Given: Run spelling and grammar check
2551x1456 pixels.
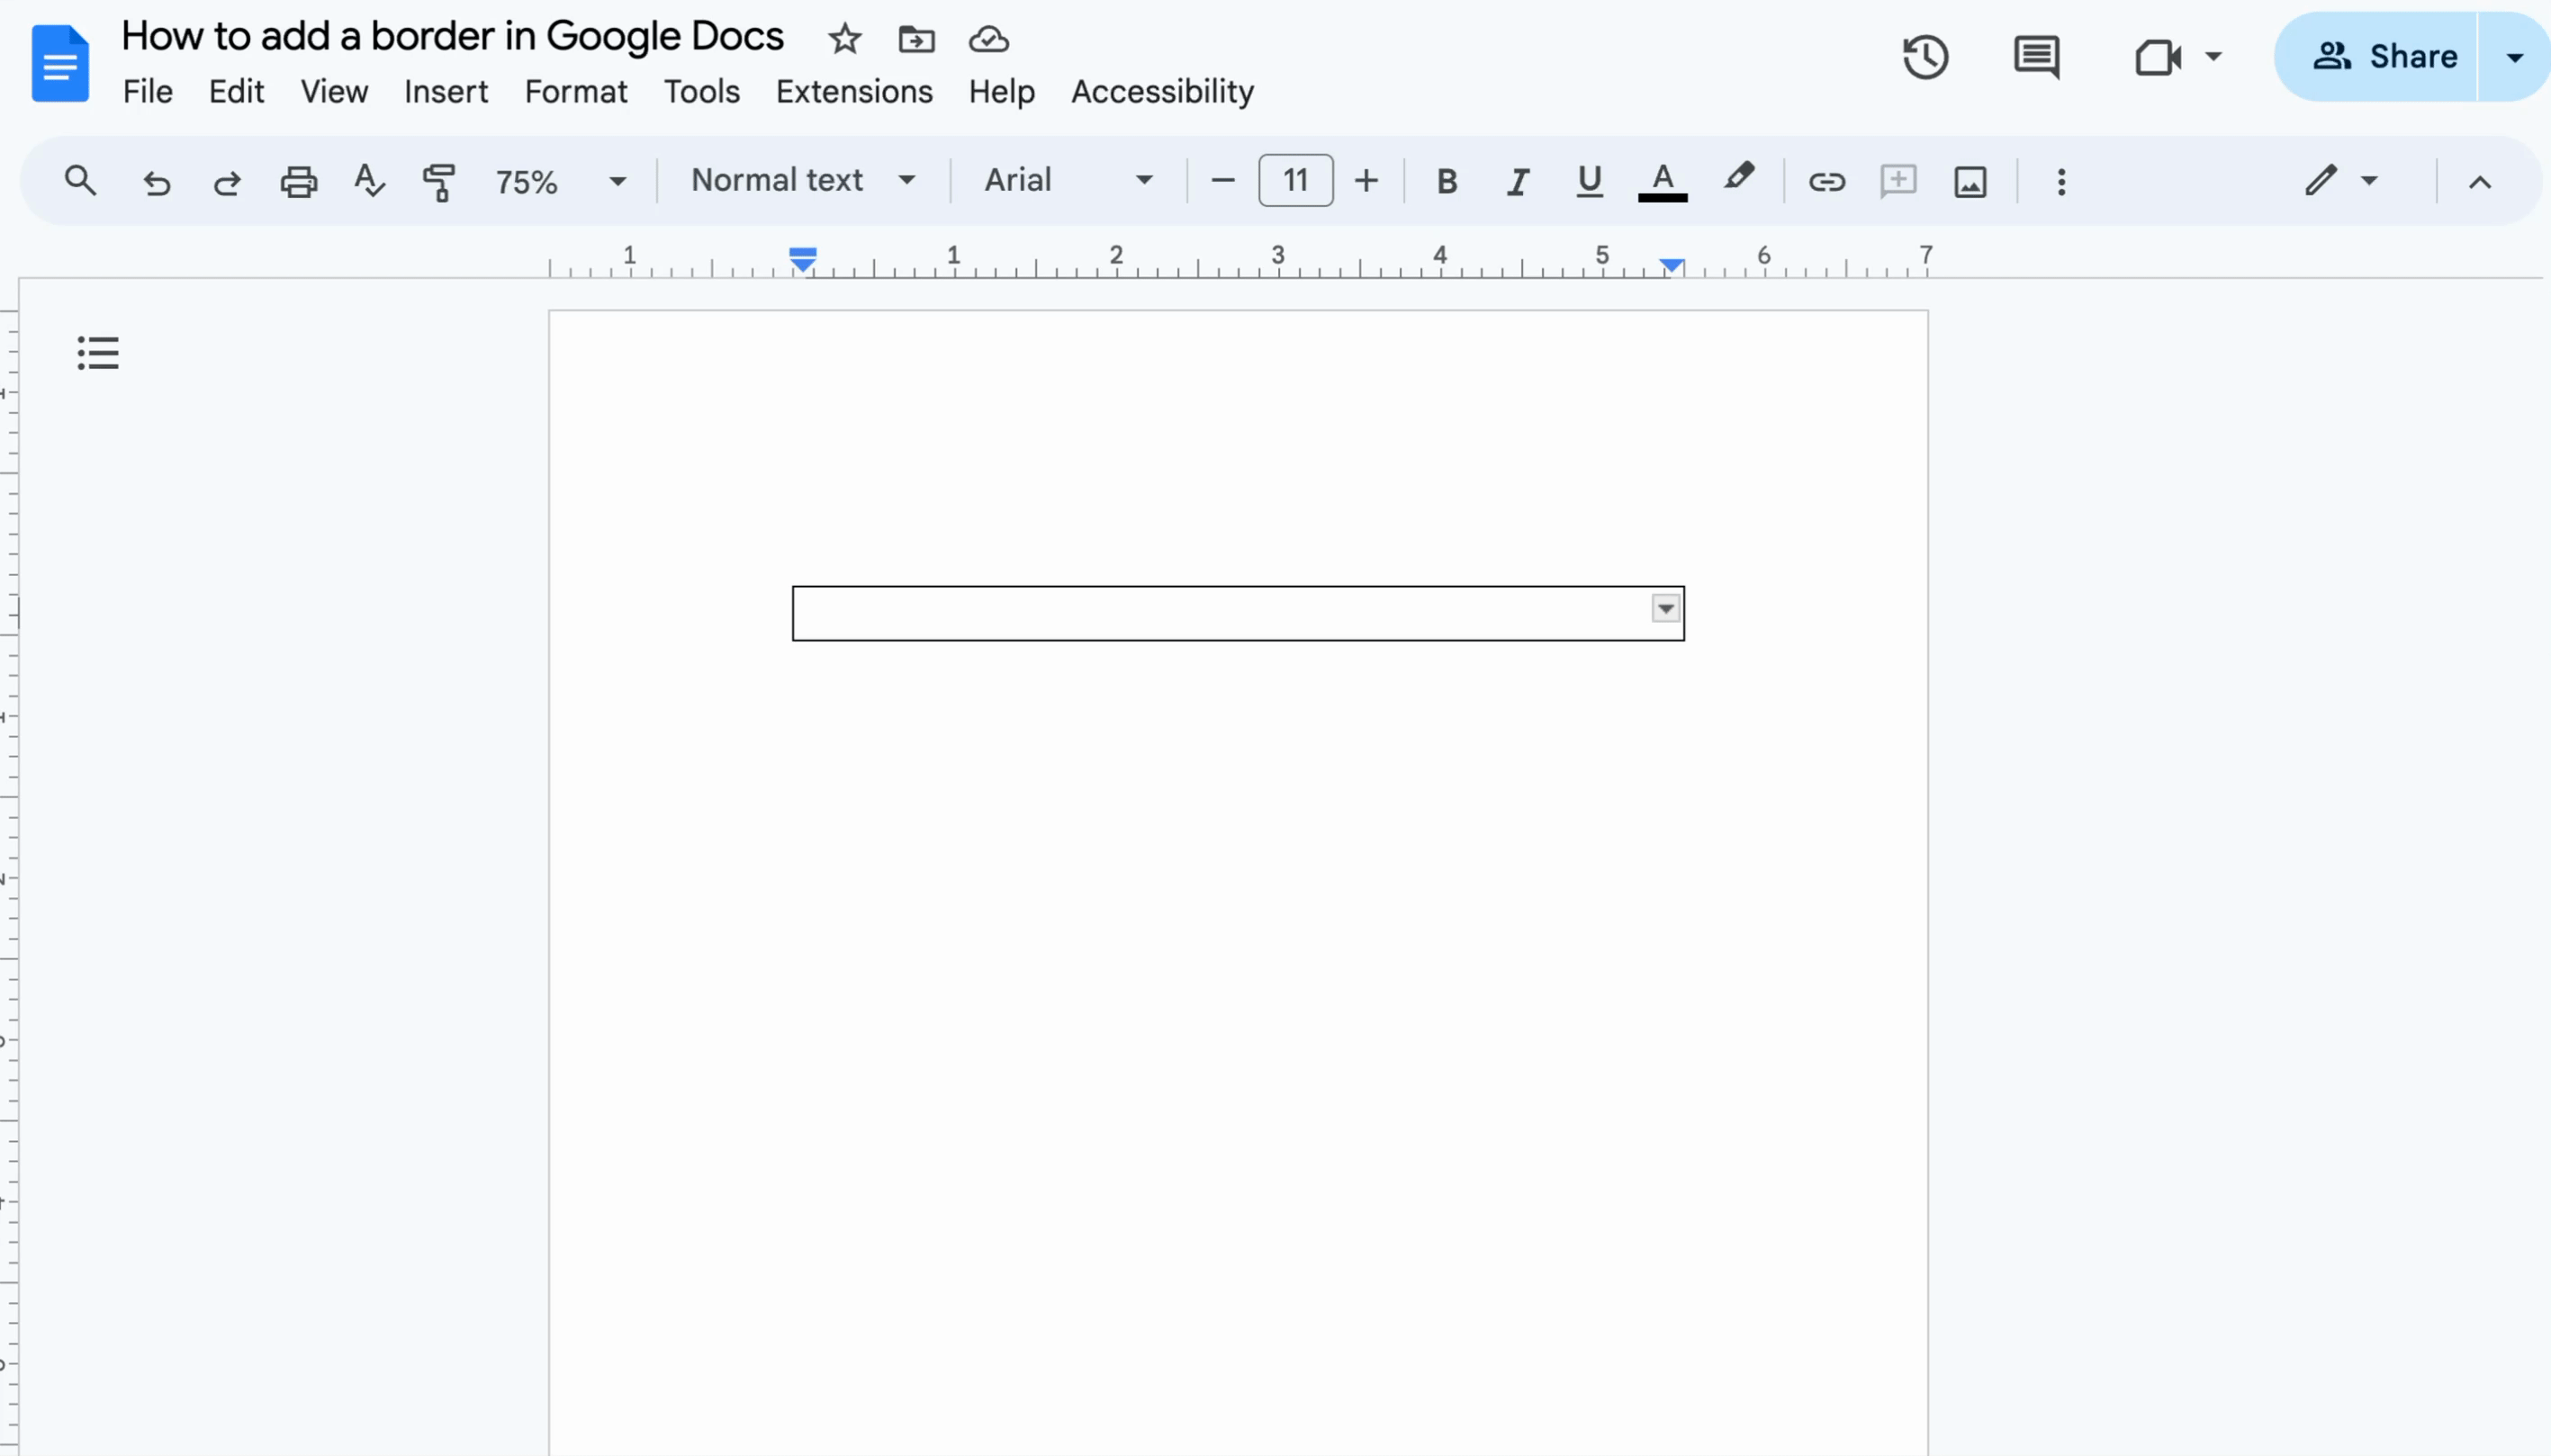Looking at the screenshot, I should (x=369, y=181).
